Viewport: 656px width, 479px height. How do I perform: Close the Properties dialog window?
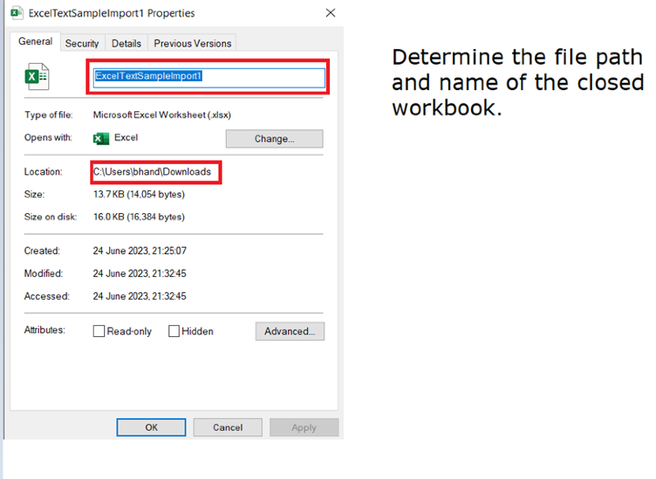[x=330, y=14]
